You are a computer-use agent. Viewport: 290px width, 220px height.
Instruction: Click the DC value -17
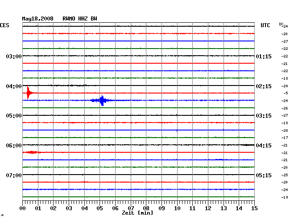[285, 138]
